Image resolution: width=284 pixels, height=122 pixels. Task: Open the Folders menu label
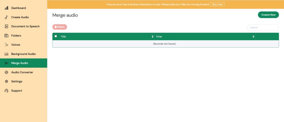pos(16,36)
